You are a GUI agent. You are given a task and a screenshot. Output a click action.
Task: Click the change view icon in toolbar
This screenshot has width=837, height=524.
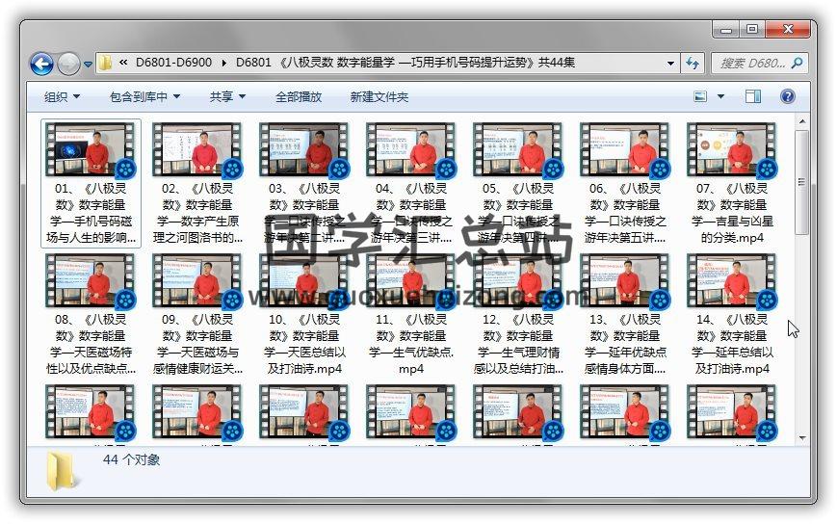click(x=702, y=96)
